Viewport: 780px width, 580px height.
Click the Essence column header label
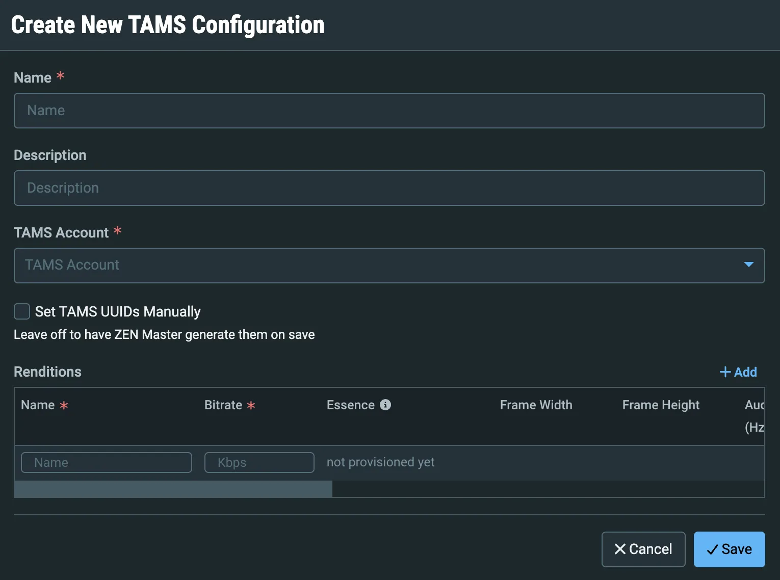351,405
